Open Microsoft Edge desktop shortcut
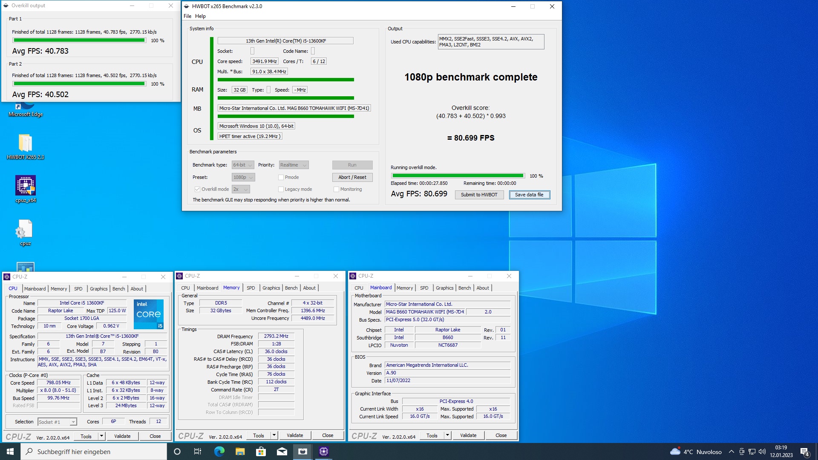This screenshot has height=460, width=818. [x=25, y=110]
